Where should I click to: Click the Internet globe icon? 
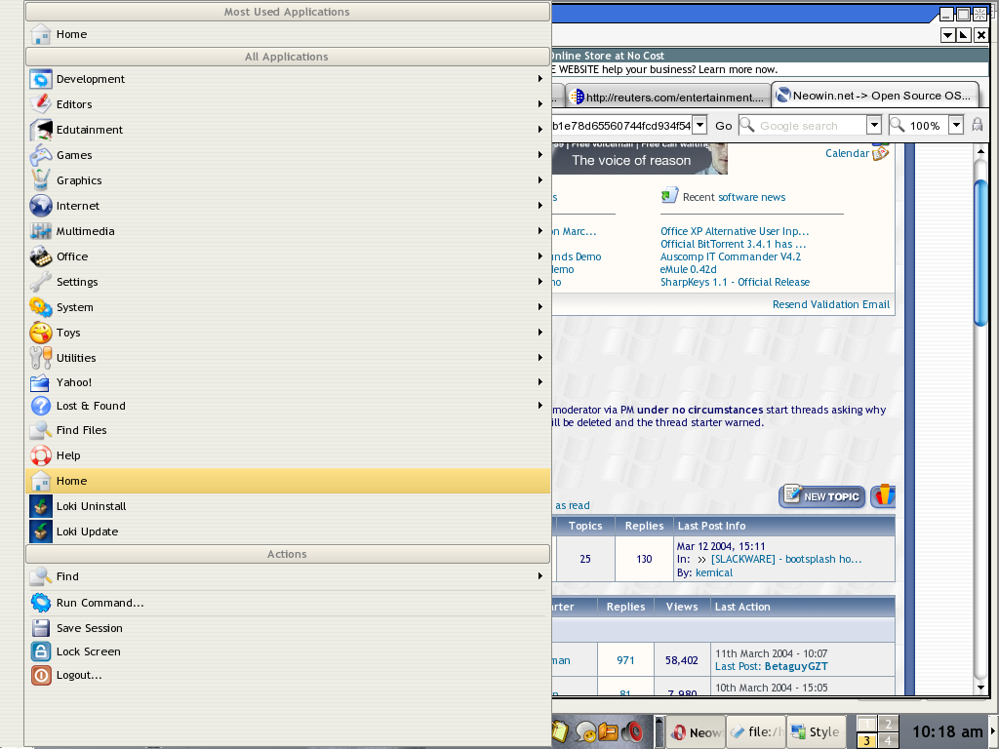tap(41, 206)
